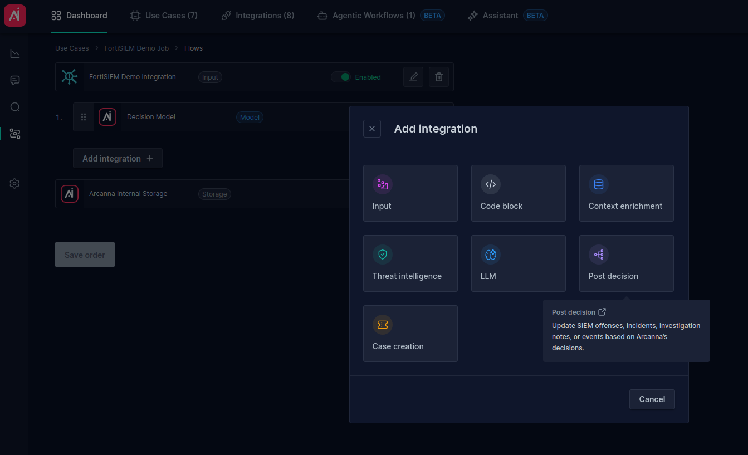Open the Integrations (8) tab

(257, 16)
